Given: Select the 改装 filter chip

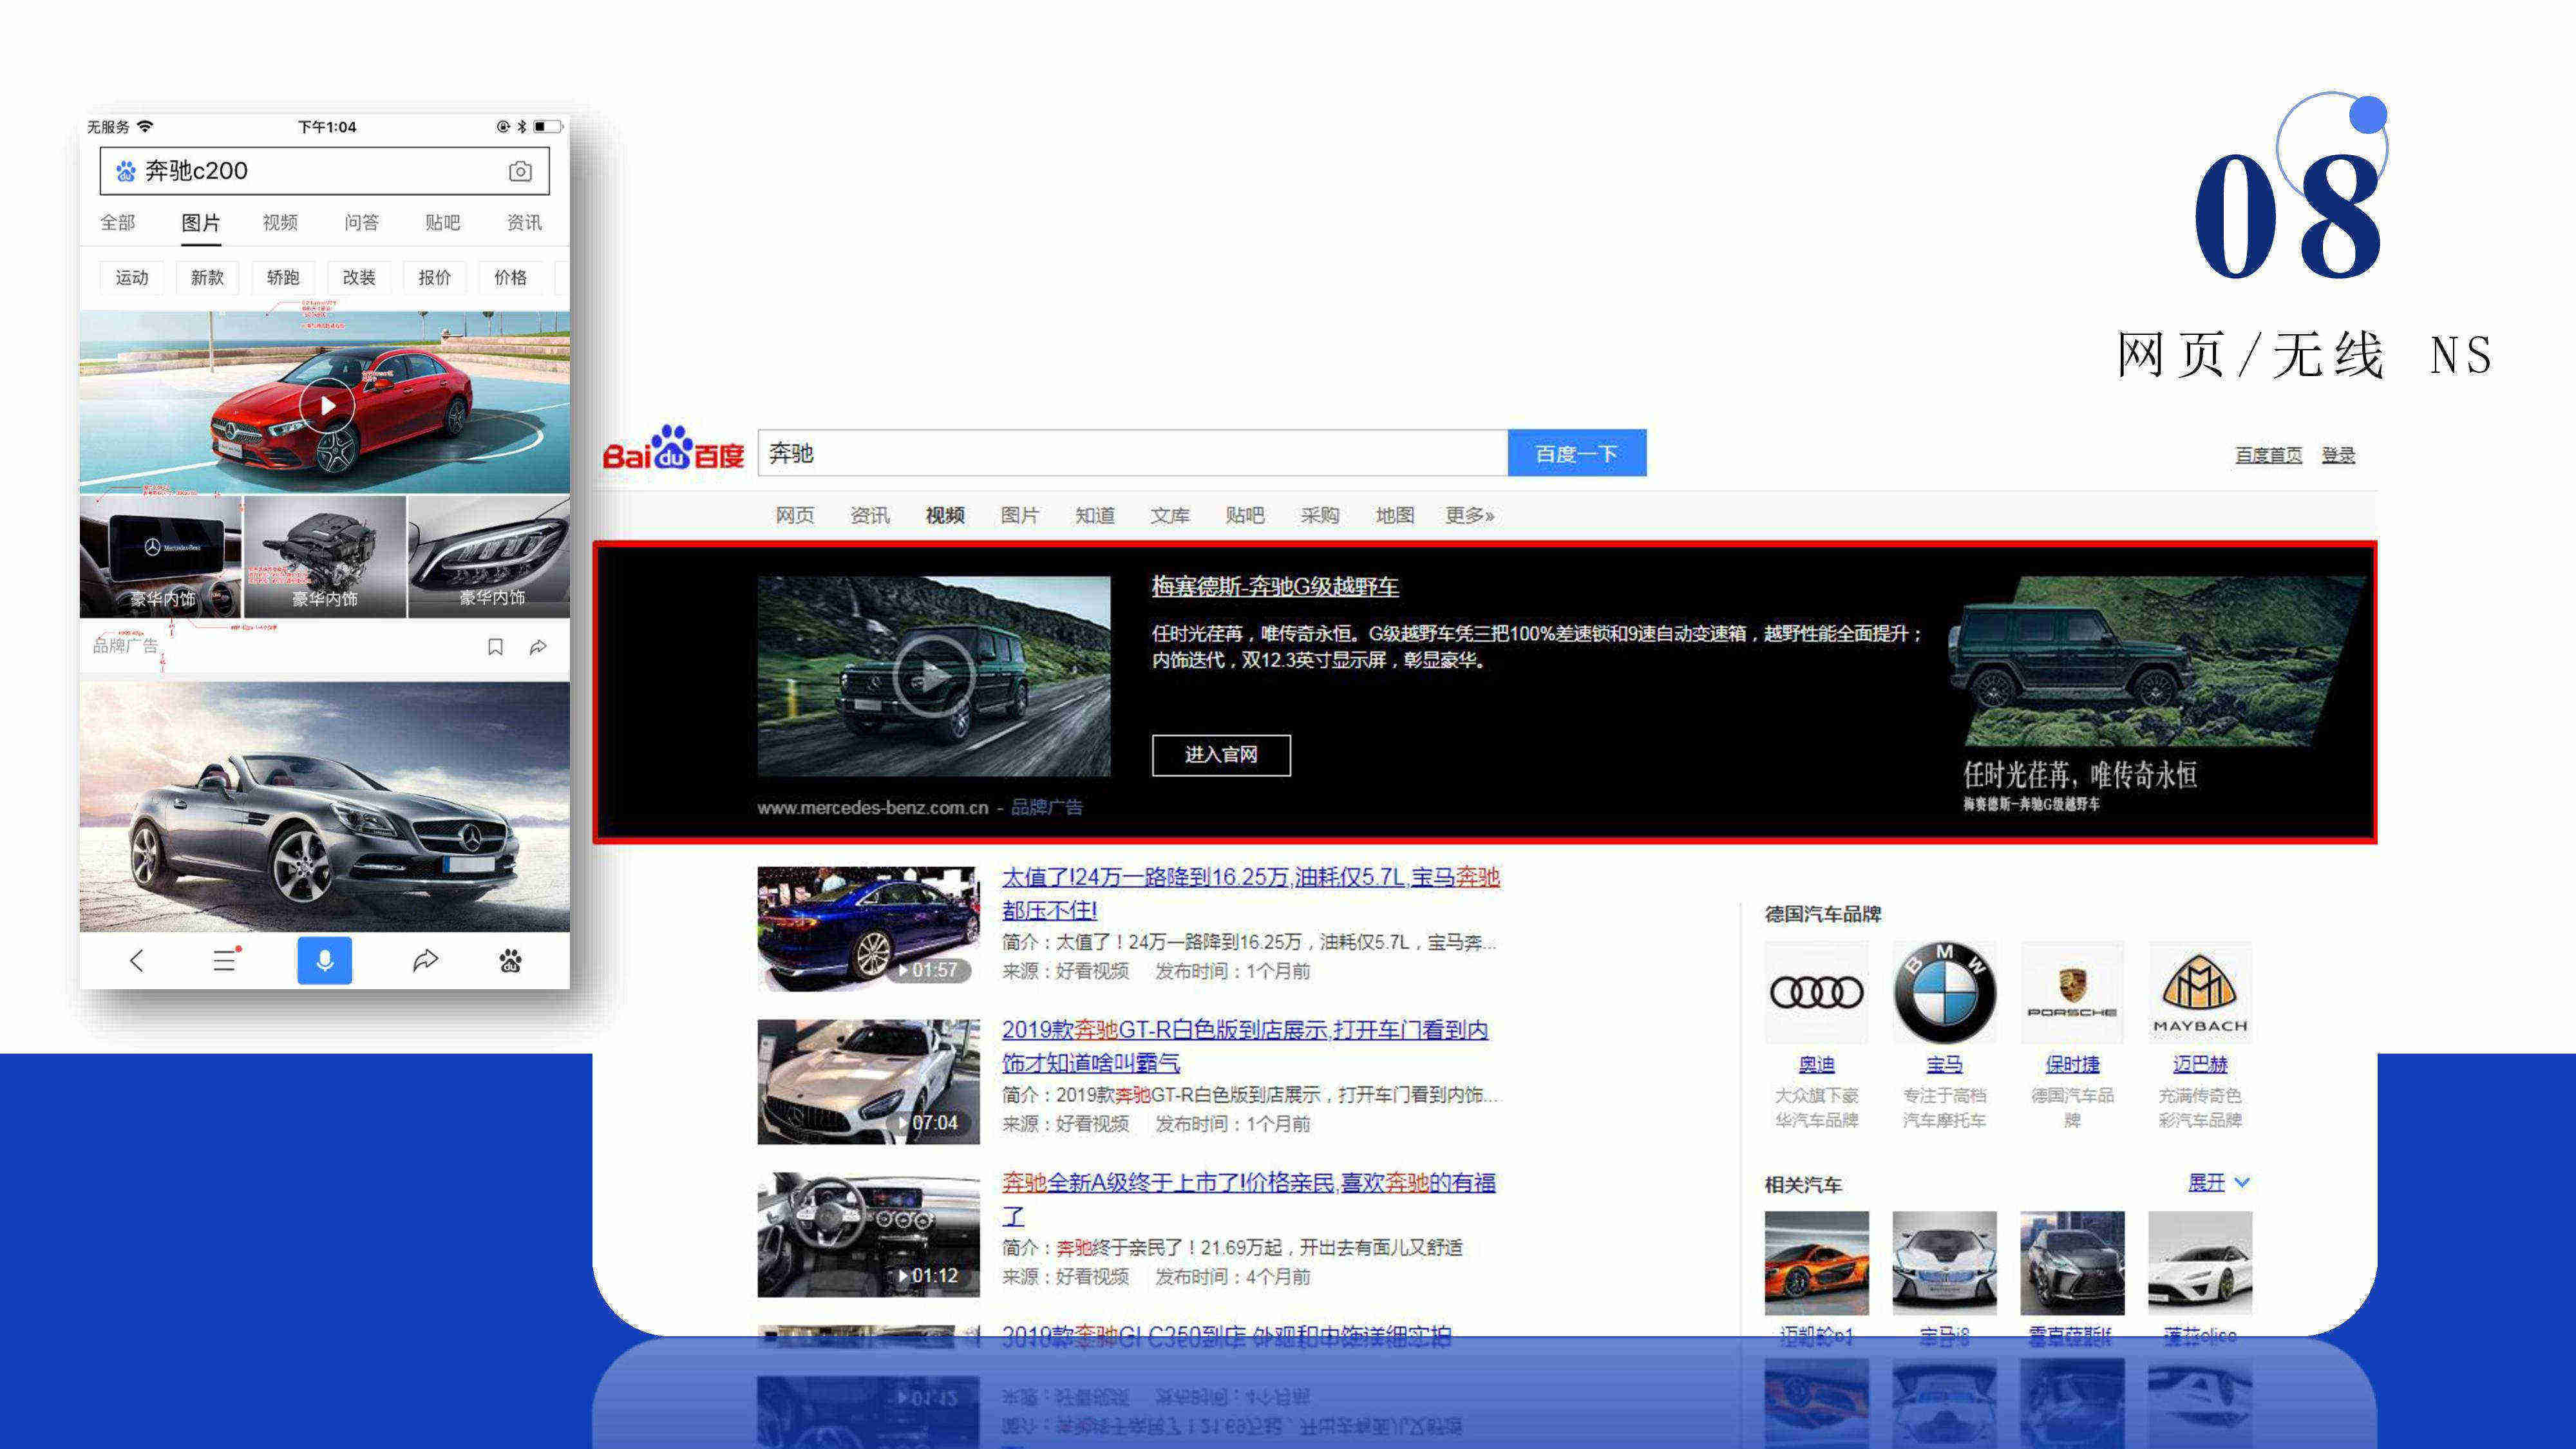Looking at the screenshot, I should pos(359,277).
